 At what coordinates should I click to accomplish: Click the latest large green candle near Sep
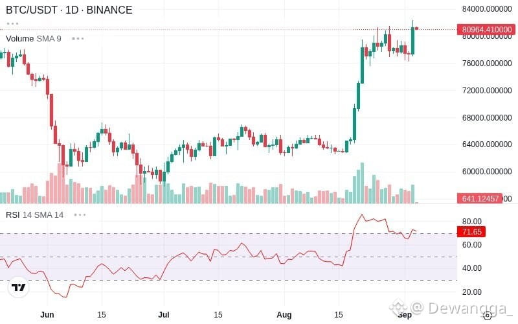412,41
